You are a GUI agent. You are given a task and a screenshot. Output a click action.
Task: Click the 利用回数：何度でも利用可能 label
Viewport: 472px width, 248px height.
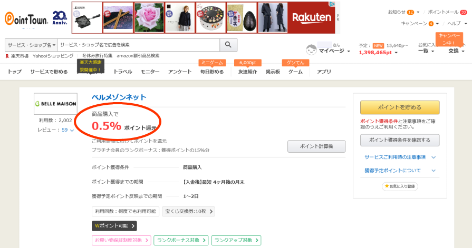125,211
